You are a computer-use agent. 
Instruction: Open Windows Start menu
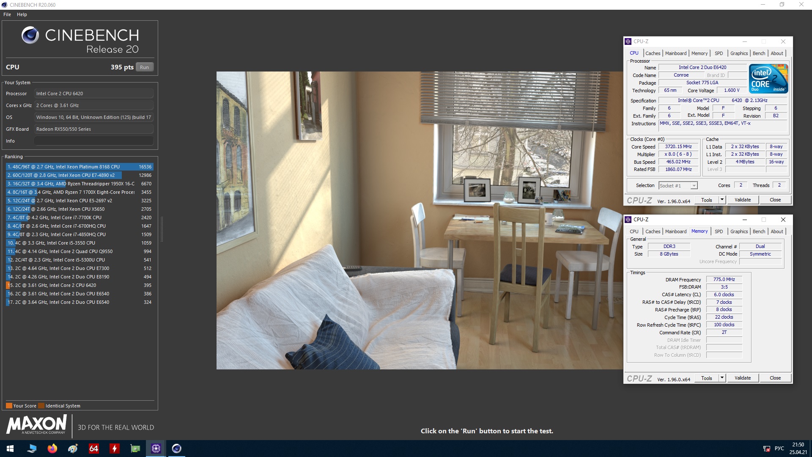coord(10,449)
